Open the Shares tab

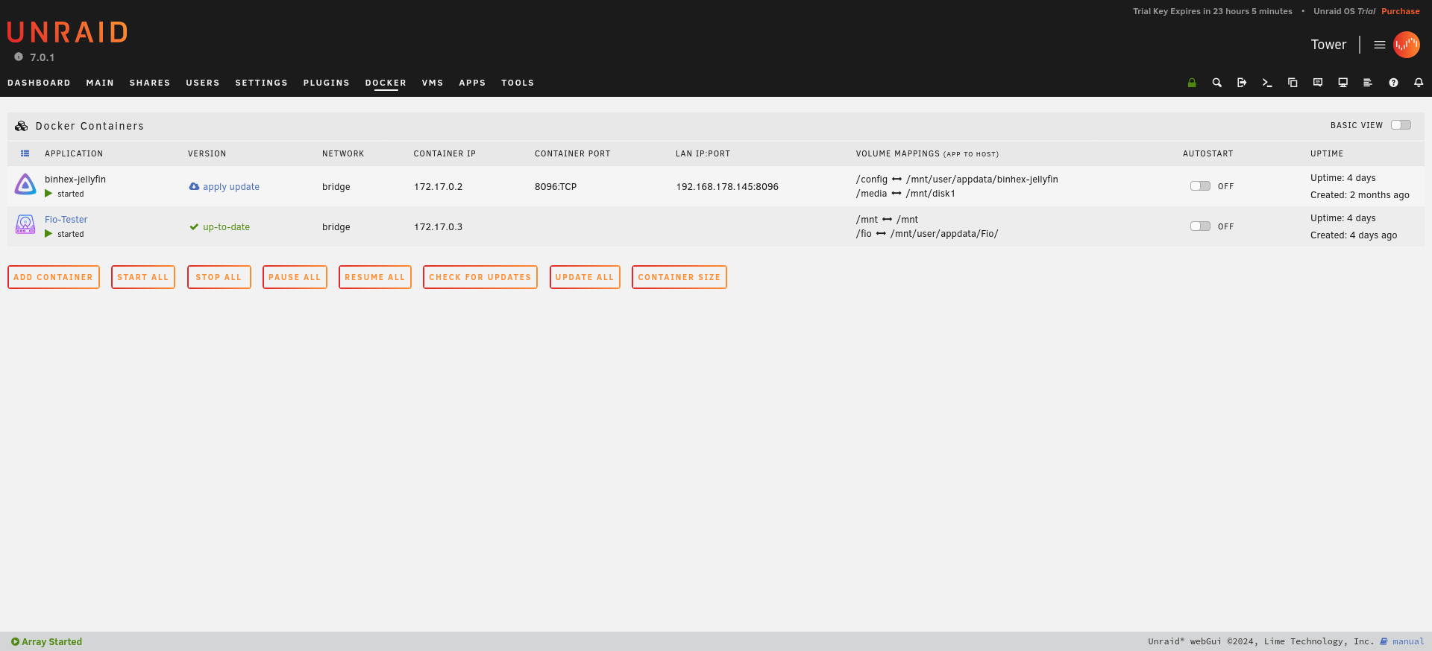click(x=150, y=83)
